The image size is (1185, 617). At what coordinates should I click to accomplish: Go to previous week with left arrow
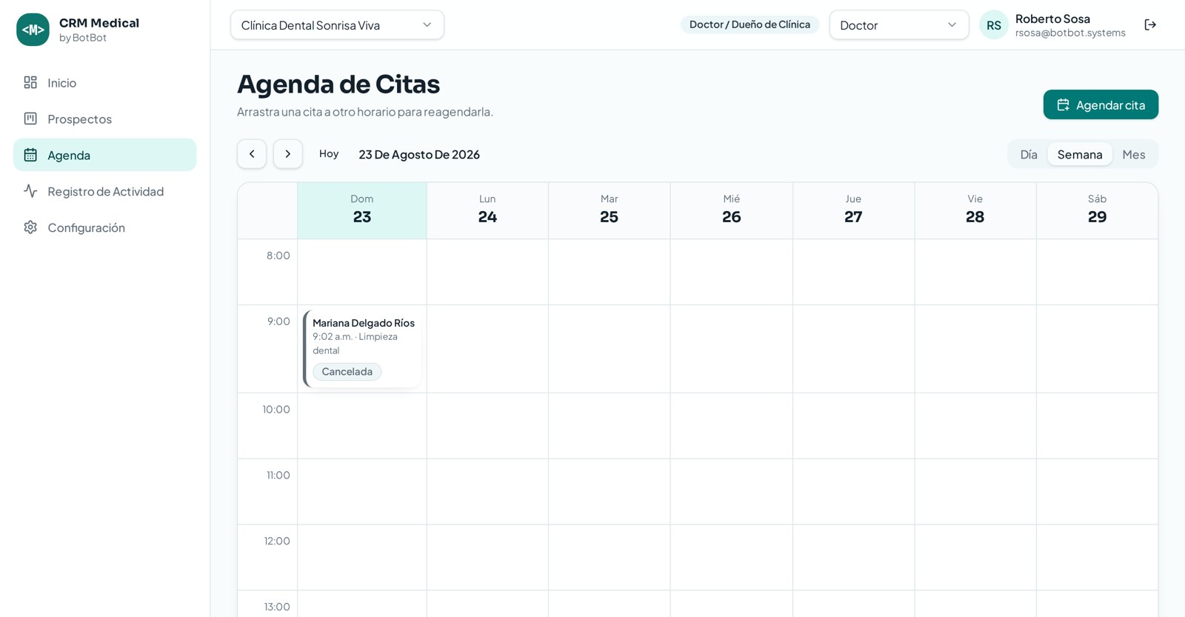tap(252, 154)
